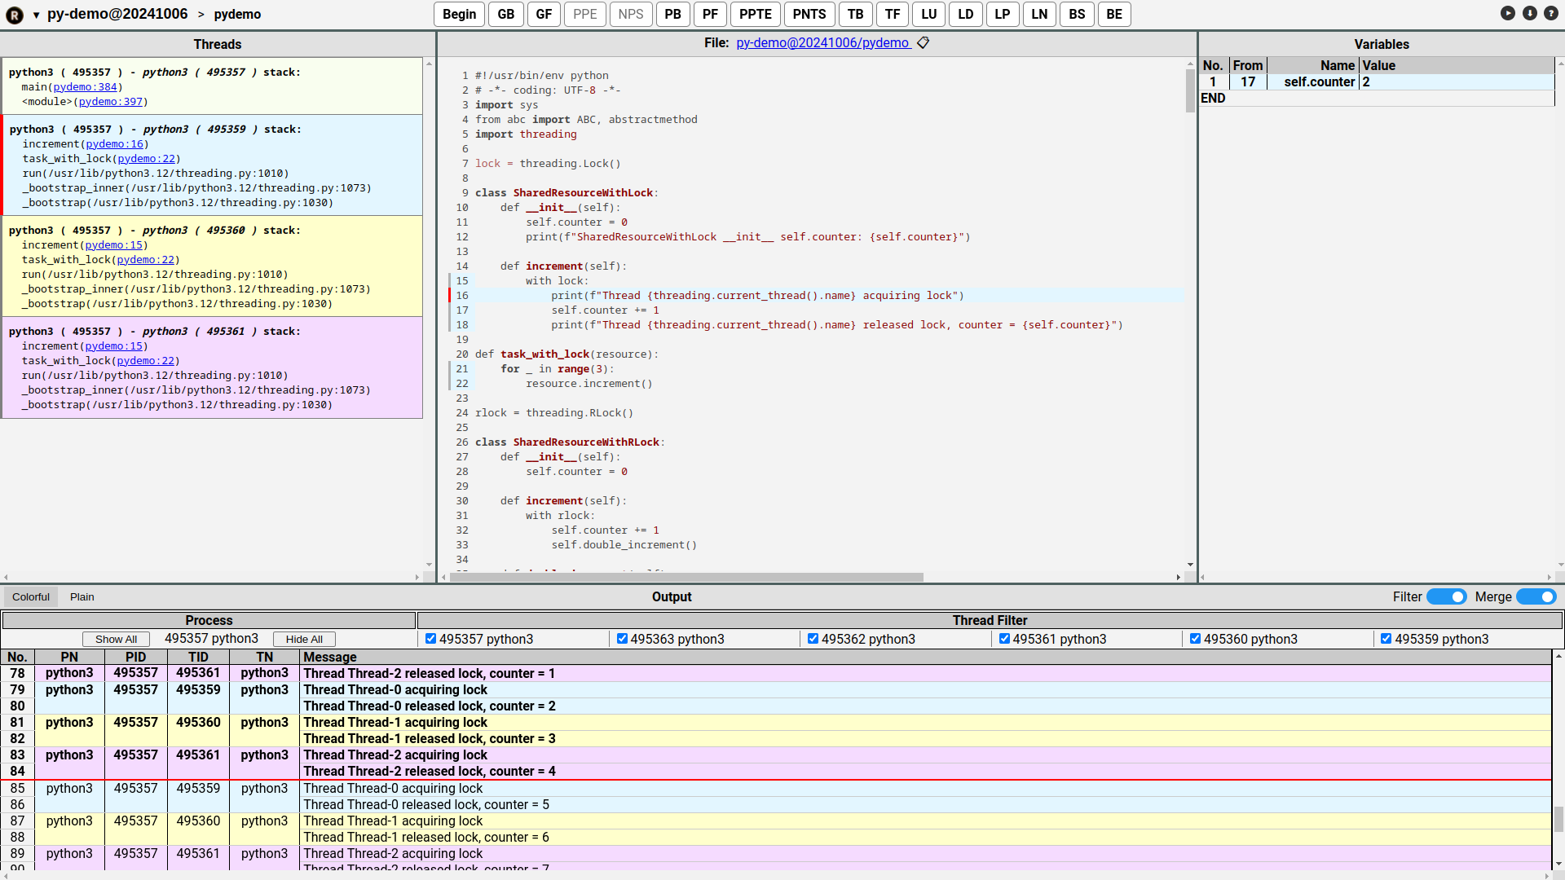Switch to Plain output tab
1565x880 pixels.
coord(82,597)
